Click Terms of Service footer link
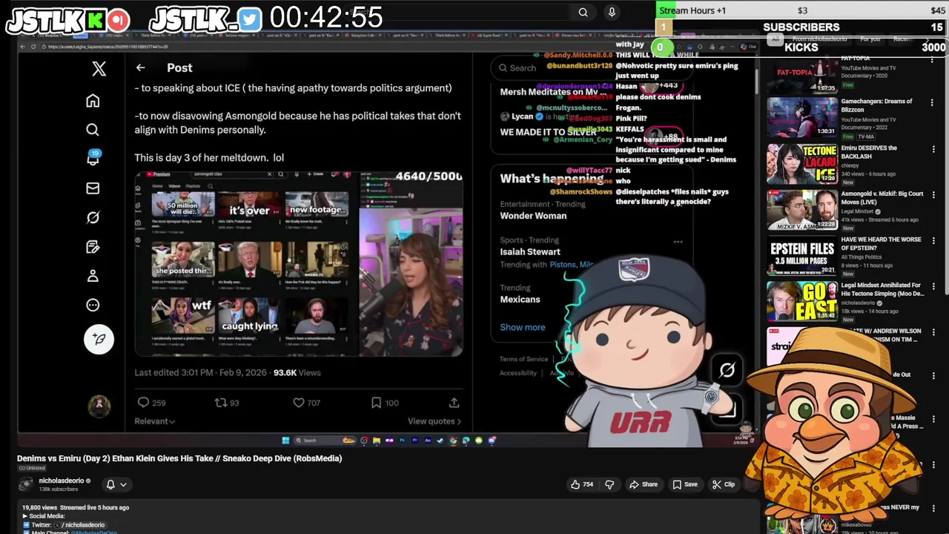 coord(523,359)
